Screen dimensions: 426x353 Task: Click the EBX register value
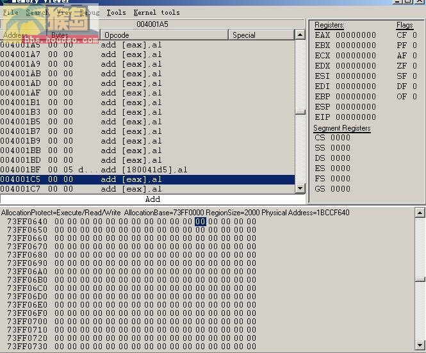coord(356,45)
